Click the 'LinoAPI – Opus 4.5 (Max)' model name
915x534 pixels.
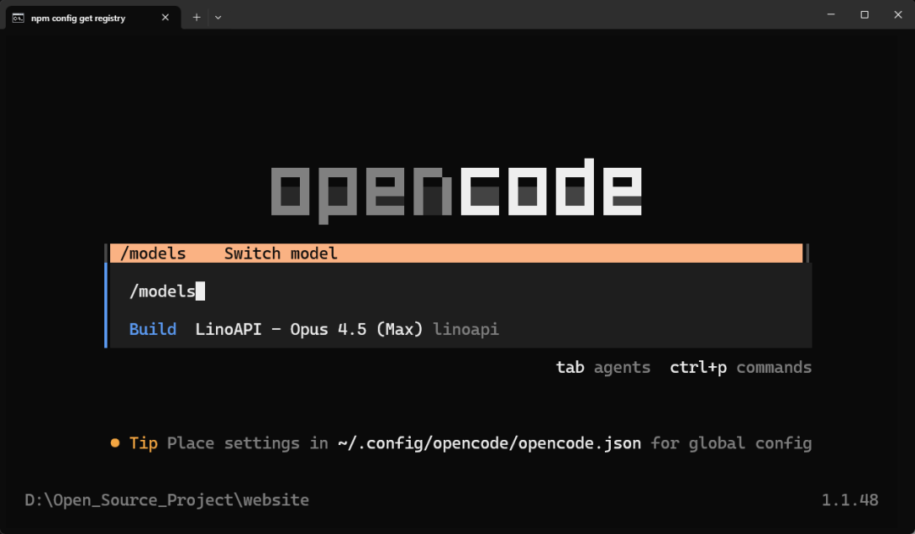308,329
